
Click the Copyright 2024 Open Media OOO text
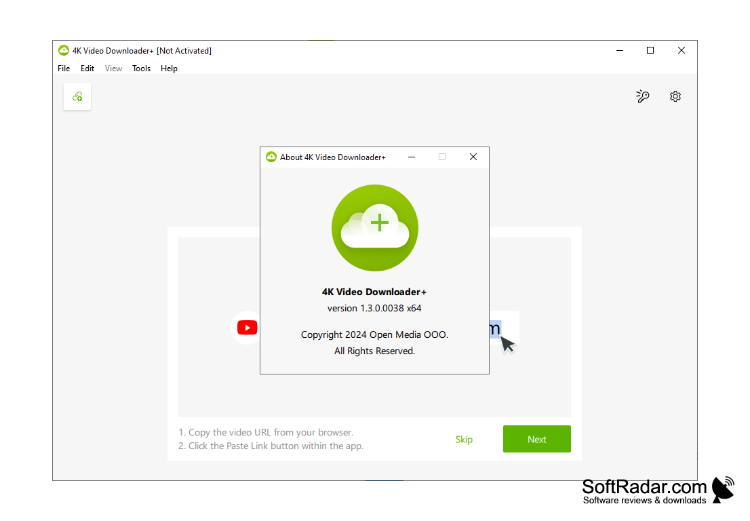coord(374,334)
